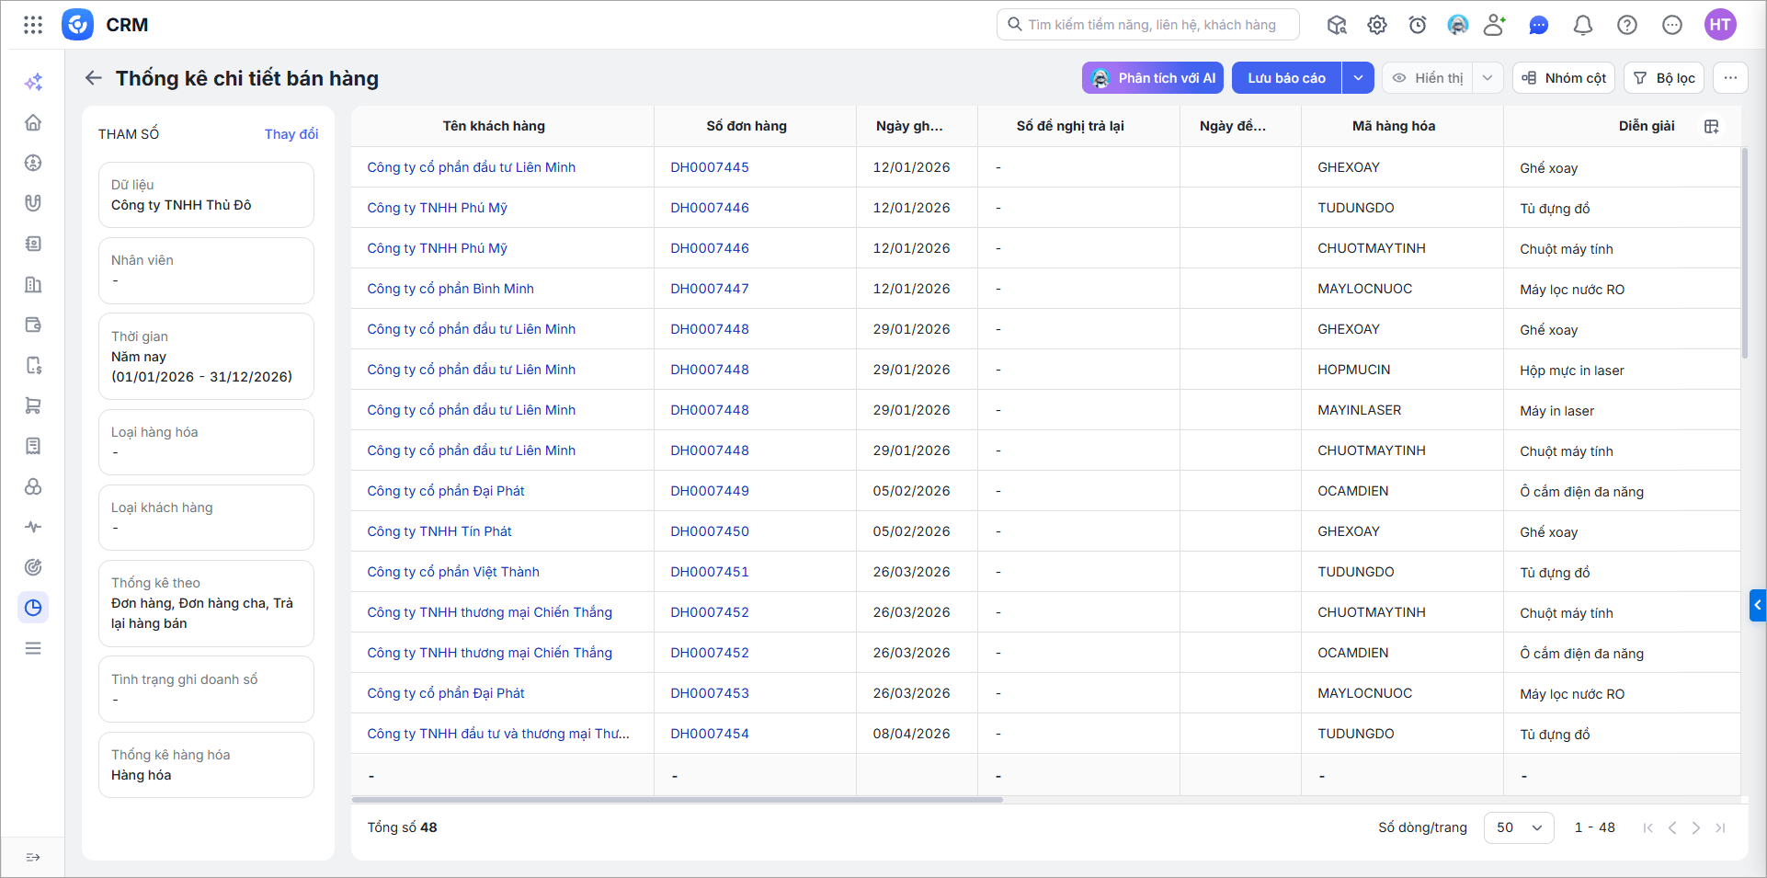The height and width of the screenshot is (878, 1767).
Task: Open the wallet icon in the sidebar
Action: tap(33, 325)
